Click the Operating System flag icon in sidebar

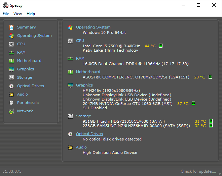11,36
